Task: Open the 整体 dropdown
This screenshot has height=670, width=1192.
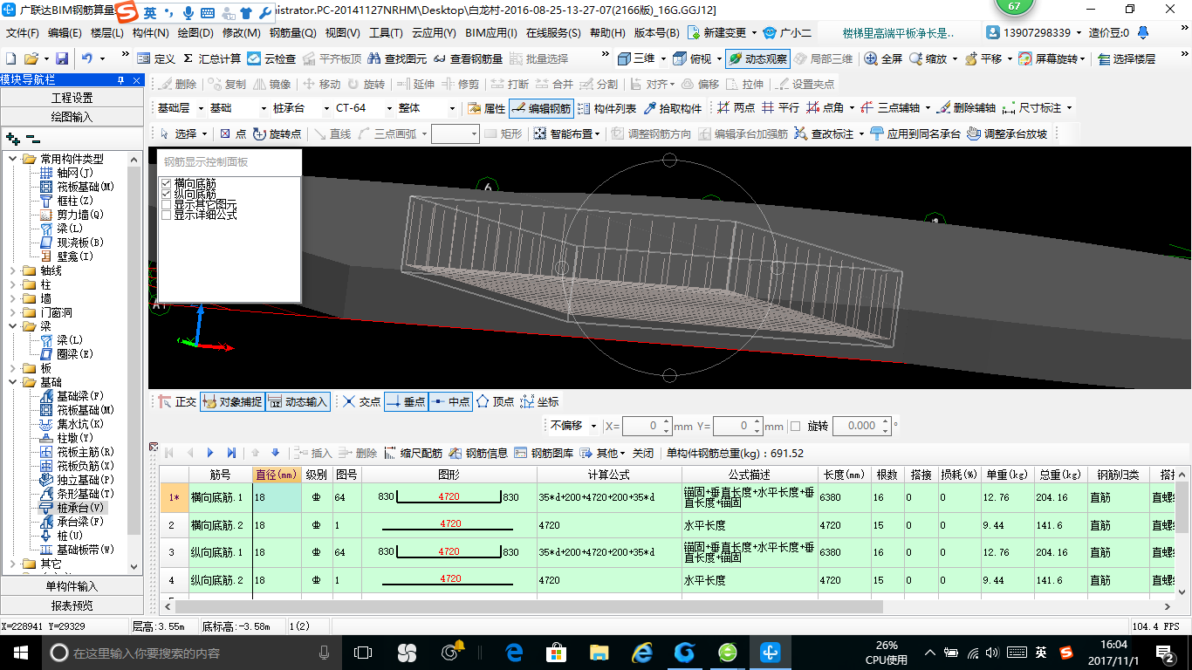Action: click(x=452, y=108)
